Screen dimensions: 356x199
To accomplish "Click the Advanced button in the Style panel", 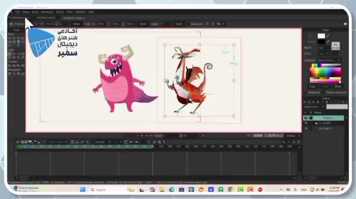I will coord(313,92).
